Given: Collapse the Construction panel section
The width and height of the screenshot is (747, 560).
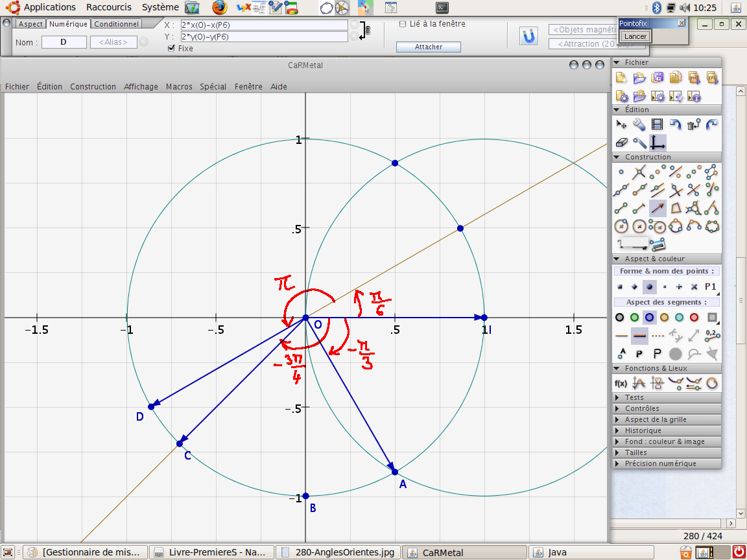Looking at the screenshot, I should click(617, 157).
